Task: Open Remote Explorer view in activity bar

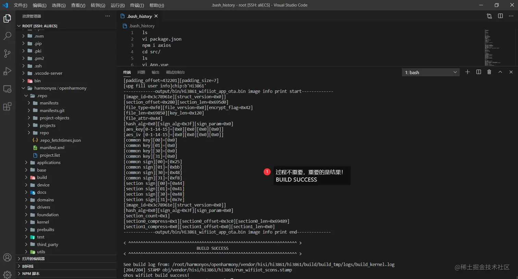Action: pos(7,89)
